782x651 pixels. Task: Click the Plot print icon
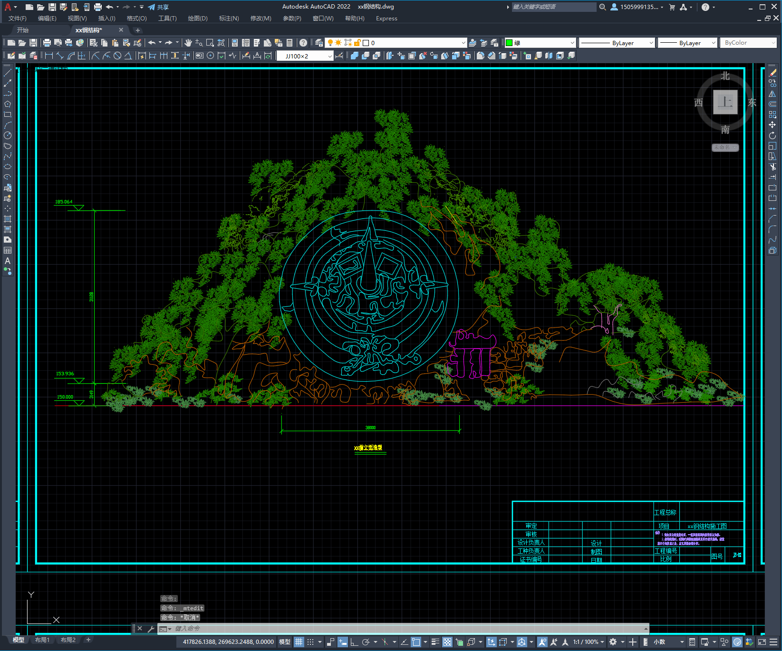tap(47, 43)
